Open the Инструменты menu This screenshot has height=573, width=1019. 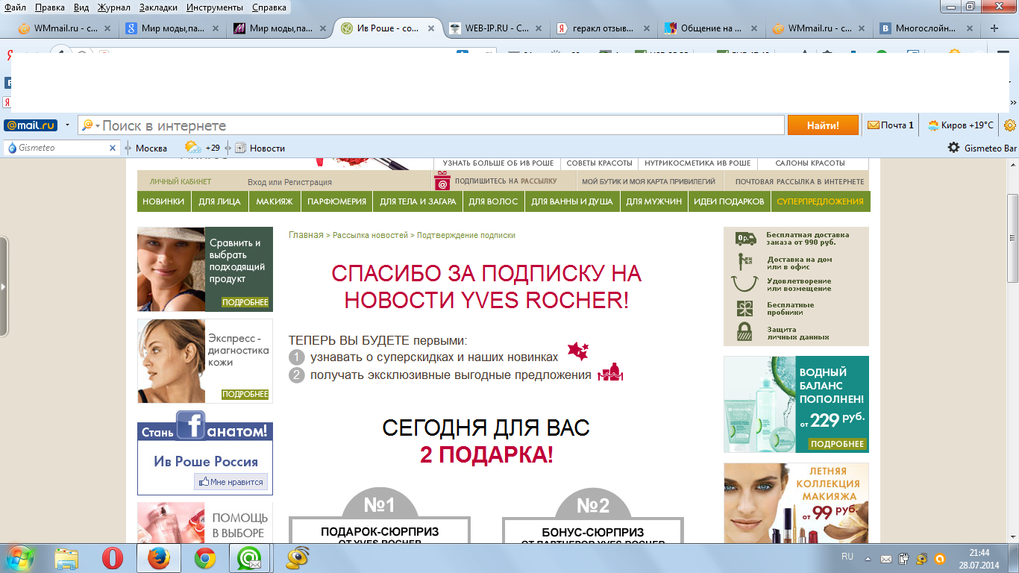point(216,7)
